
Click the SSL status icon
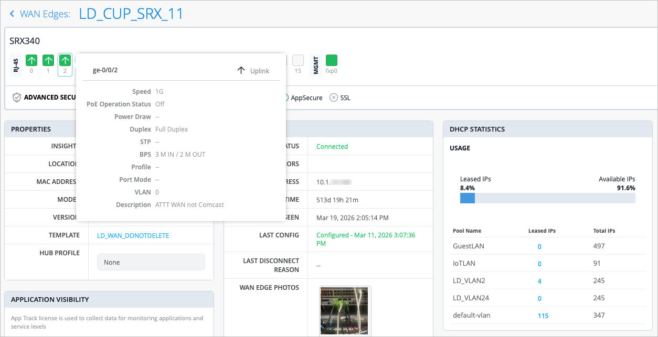point(333,97)
